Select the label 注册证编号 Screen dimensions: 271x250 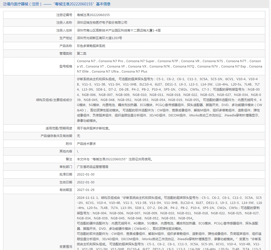(64, 15)
